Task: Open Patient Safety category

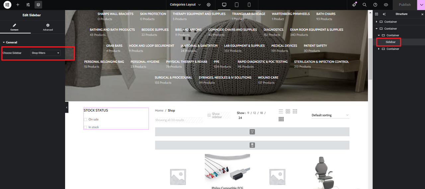Action: (x=315, y=46)
